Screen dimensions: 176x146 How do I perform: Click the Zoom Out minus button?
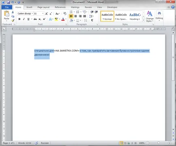coord(148,143)
